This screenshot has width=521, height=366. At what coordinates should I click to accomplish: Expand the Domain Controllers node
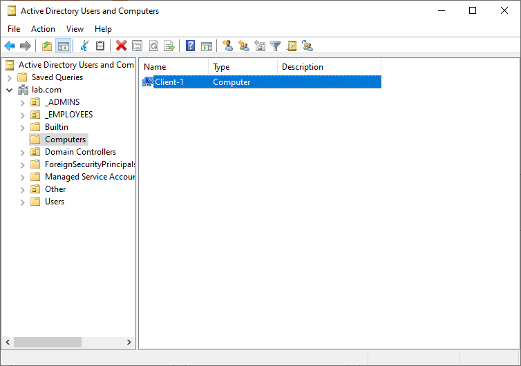pyautogui.click(x=22, y=153)
